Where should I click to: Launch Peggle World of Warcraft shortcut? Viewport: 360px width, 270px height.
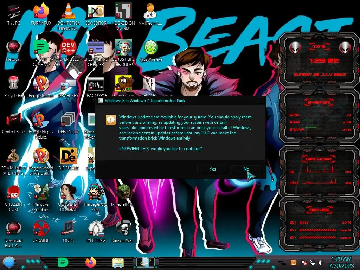point(41,162)
